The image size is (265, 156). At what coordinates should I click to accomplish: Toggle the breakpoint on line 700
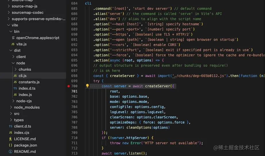[x=68, y=86]
